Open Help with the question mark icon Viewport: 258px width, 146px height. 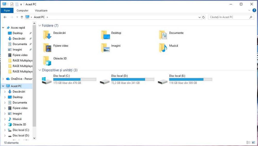pos(254,10)
